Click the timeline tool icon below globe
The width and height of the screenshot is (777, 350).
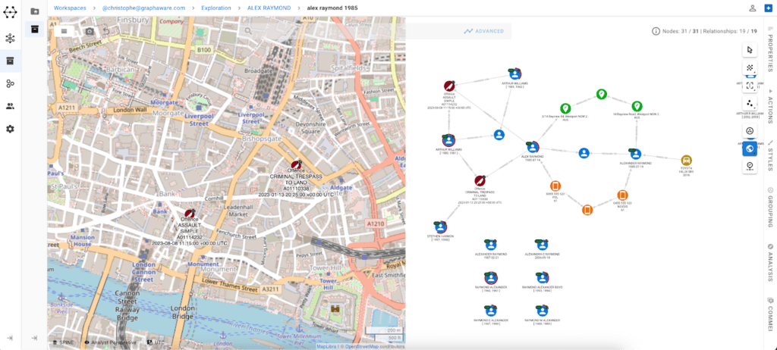coord(750,167)
